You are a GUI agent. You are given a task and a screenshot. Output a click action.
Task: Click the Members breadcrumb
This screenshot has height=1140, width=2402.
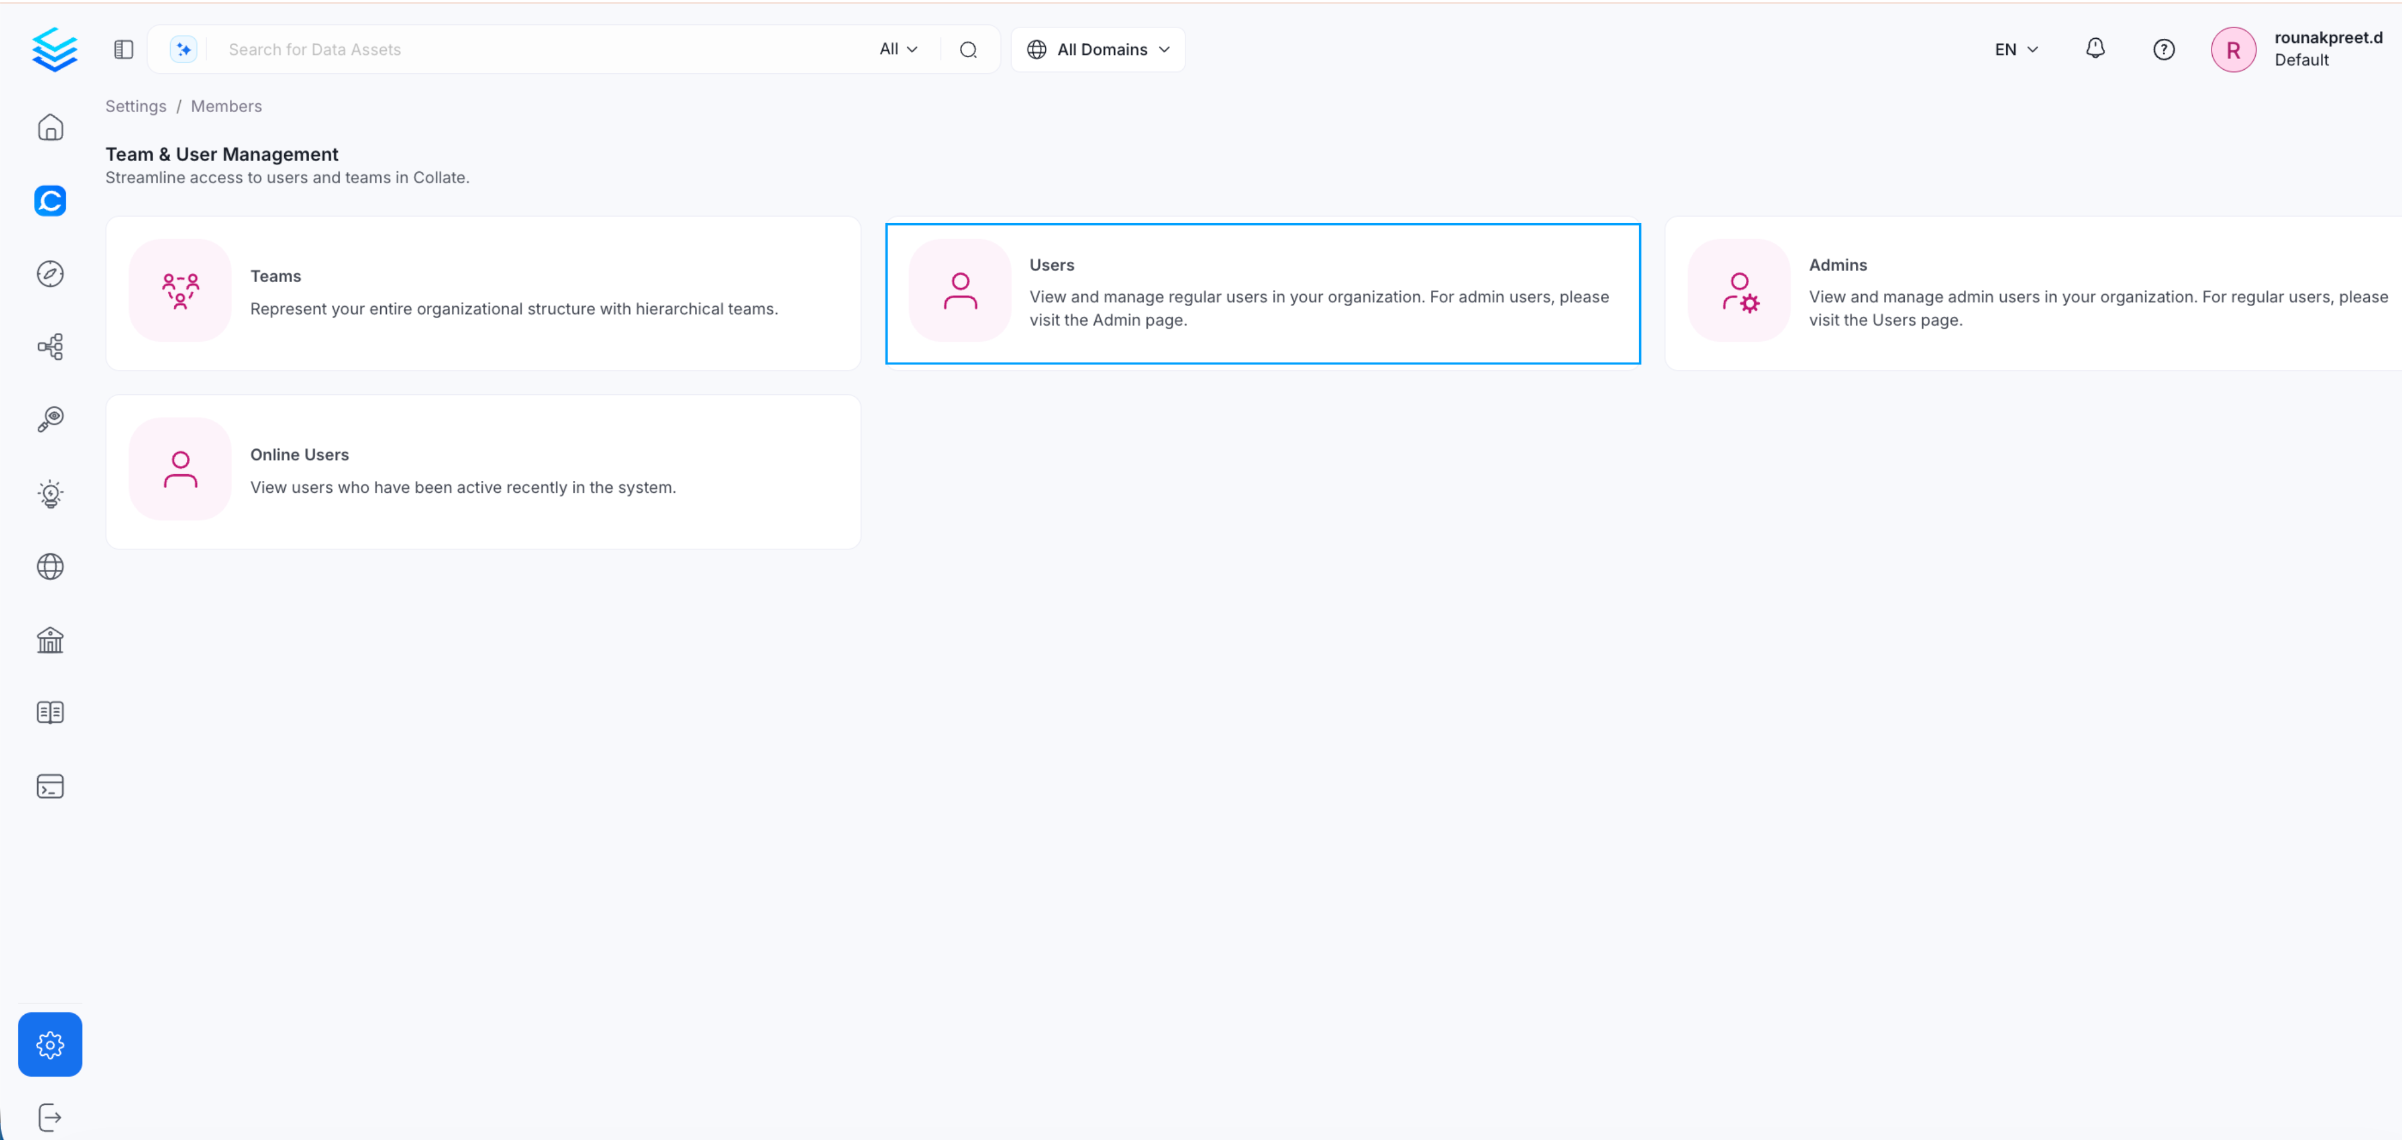(226, 106)
